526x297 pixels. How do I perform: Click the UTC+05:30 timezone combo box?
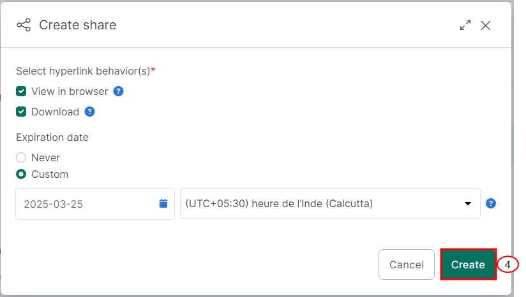pyautogui.click(x=330, y=203)
